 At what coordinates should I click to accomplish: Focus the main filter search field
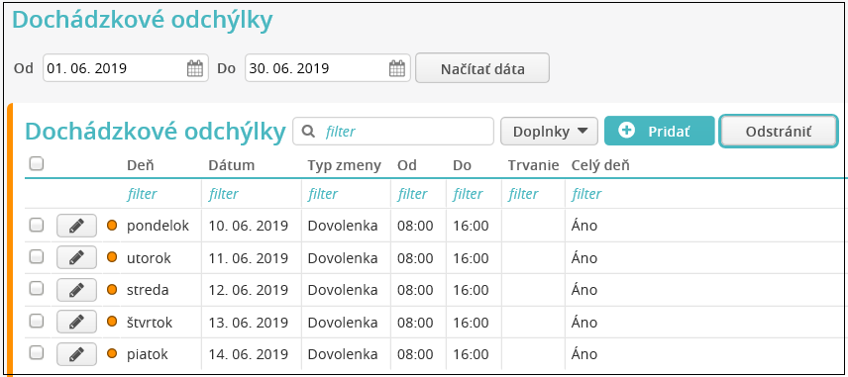click(x=393, y=132)
